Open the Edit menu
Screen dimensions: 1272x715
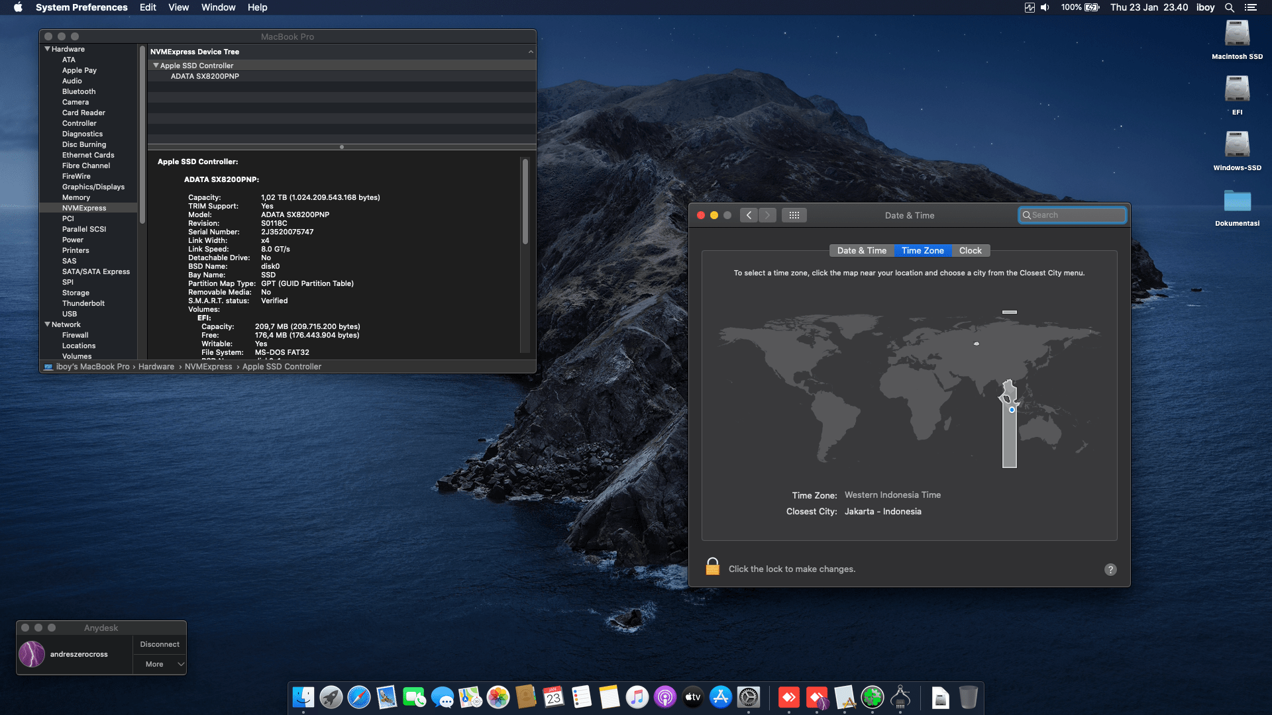[x=148, y=7]
